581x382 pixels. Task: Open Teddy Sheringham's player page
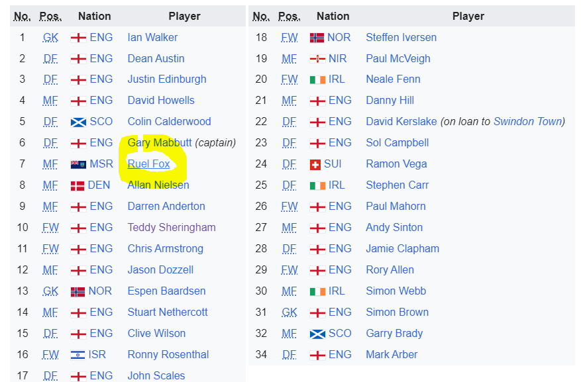pos(172,227)
